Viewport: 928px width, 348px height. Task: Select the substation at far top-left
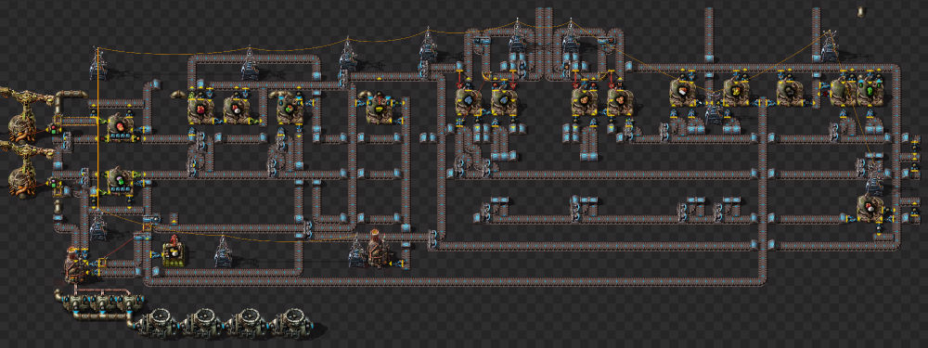pos(99,64)
